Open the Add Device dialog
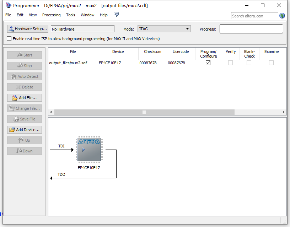The width and height of the screenshot is (290, 227). tap(25, 130)
